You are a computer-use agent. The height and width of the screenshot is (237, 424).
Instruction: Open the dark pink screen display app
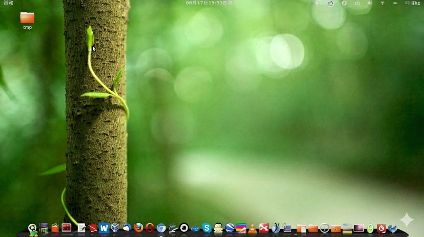(359, 228)
